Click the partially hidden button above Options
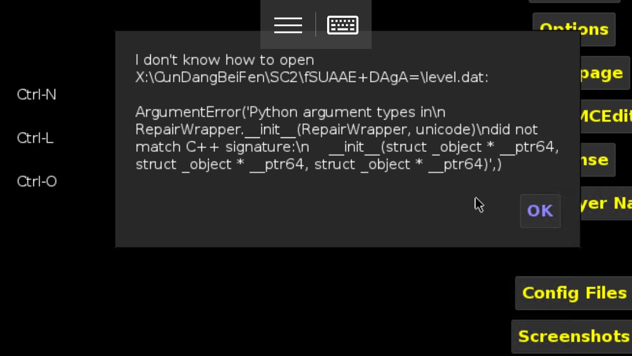The width and height of the screenshot is (632, 356). (574, 3)
